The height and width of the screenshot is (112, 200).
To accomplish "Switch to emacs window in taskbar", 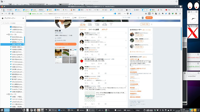I will 81,110.
